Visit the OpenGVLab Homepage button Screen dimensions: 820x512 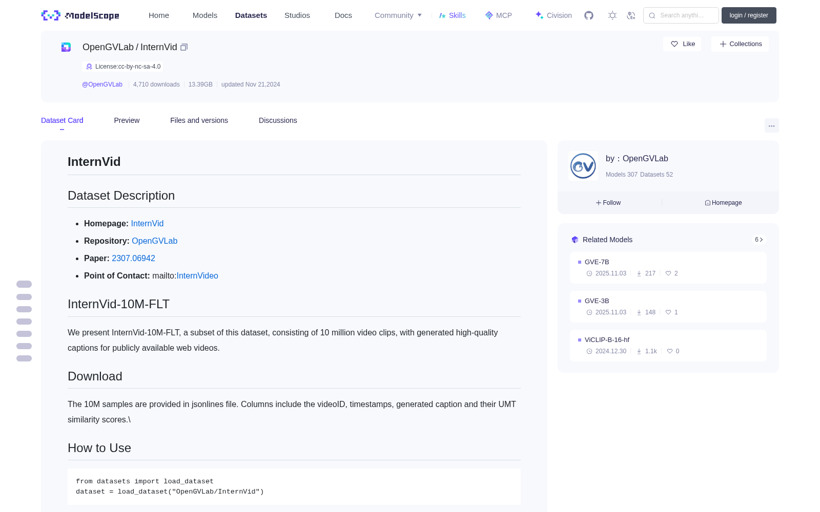tap(723, 203)
